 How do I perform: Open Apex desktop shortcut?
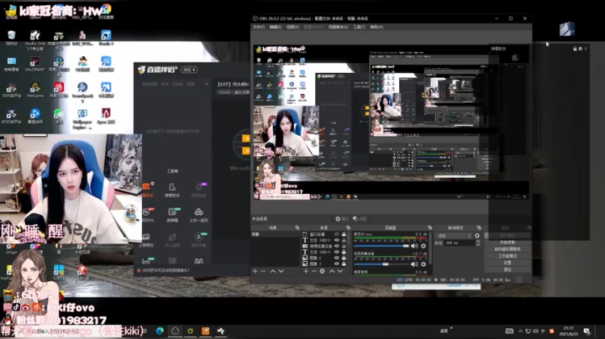pyautogui.click(x=106, y=116)
